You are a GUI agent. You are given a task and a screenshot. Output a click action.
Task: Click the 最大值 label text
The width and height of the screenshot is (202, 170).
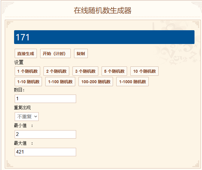pos(20,143)
